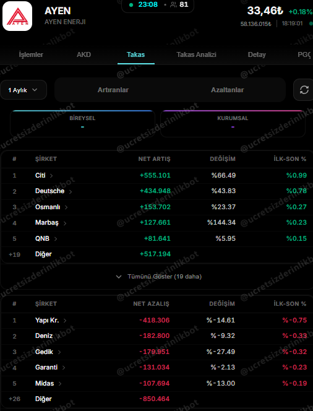Open the Takas Analizi tab
Image resolution: width=313 pixels, height=411 pixels.
pos(196,54)
